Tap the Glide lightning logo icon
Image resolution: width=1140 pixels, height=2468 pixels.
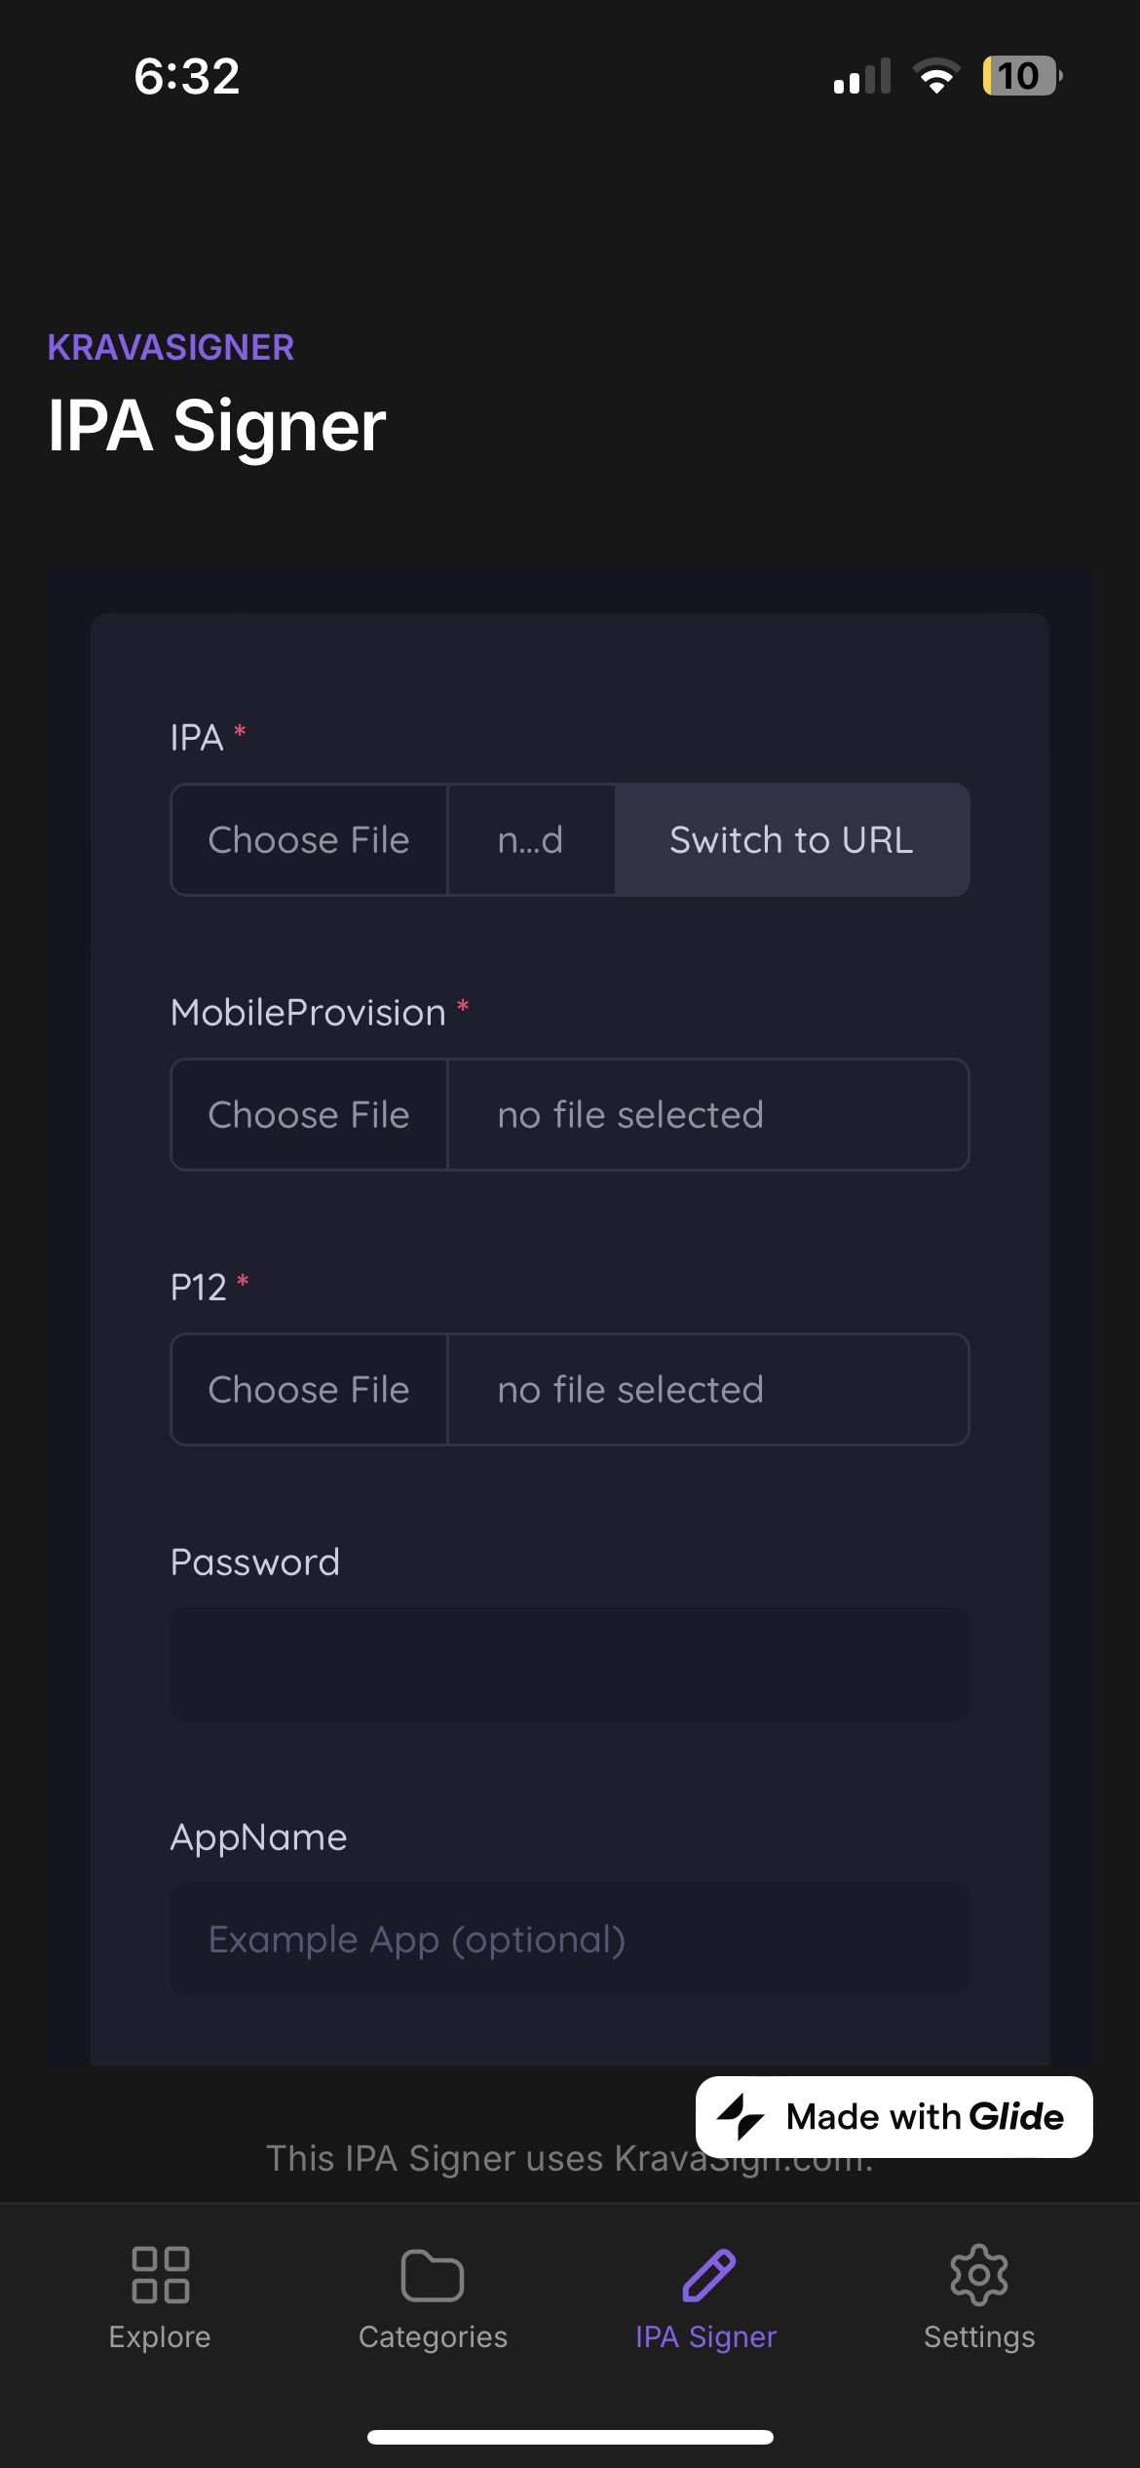tap(741, 2117)
